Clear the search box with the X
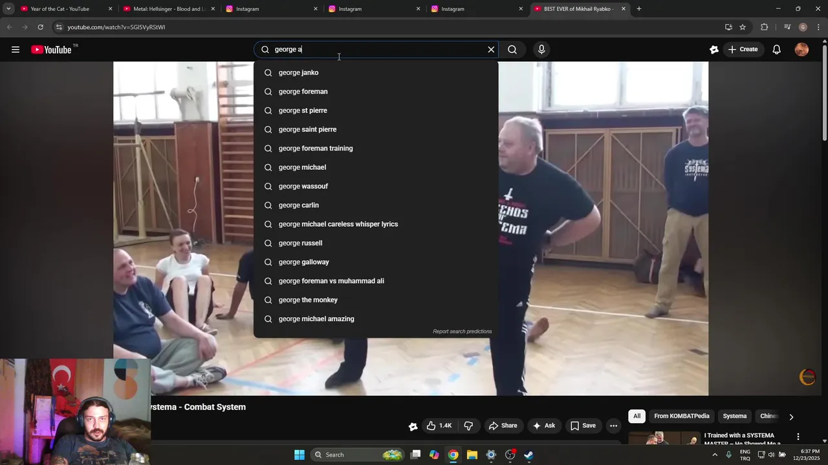This screenshot has height=465, width=828. point(491,50)
